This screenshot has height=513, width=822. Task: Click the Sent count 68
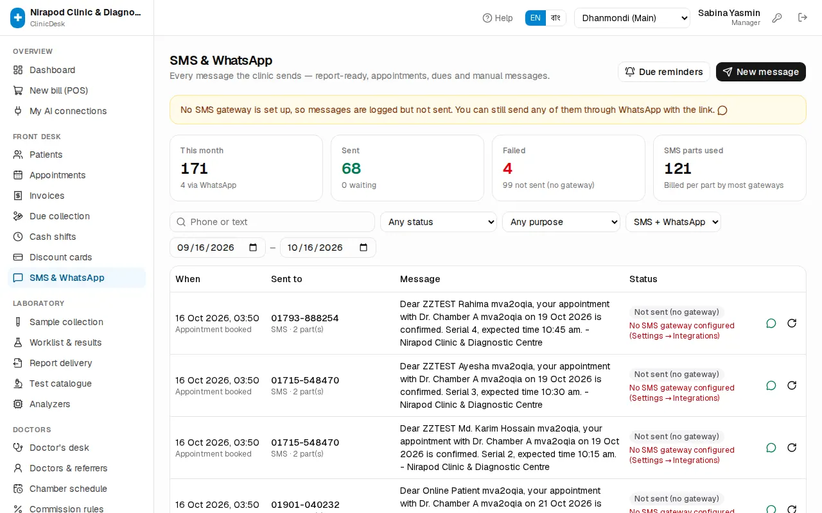(351, 169)
